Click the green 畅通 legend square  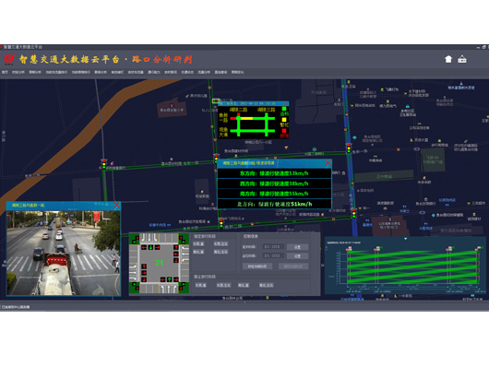point(284,109)
